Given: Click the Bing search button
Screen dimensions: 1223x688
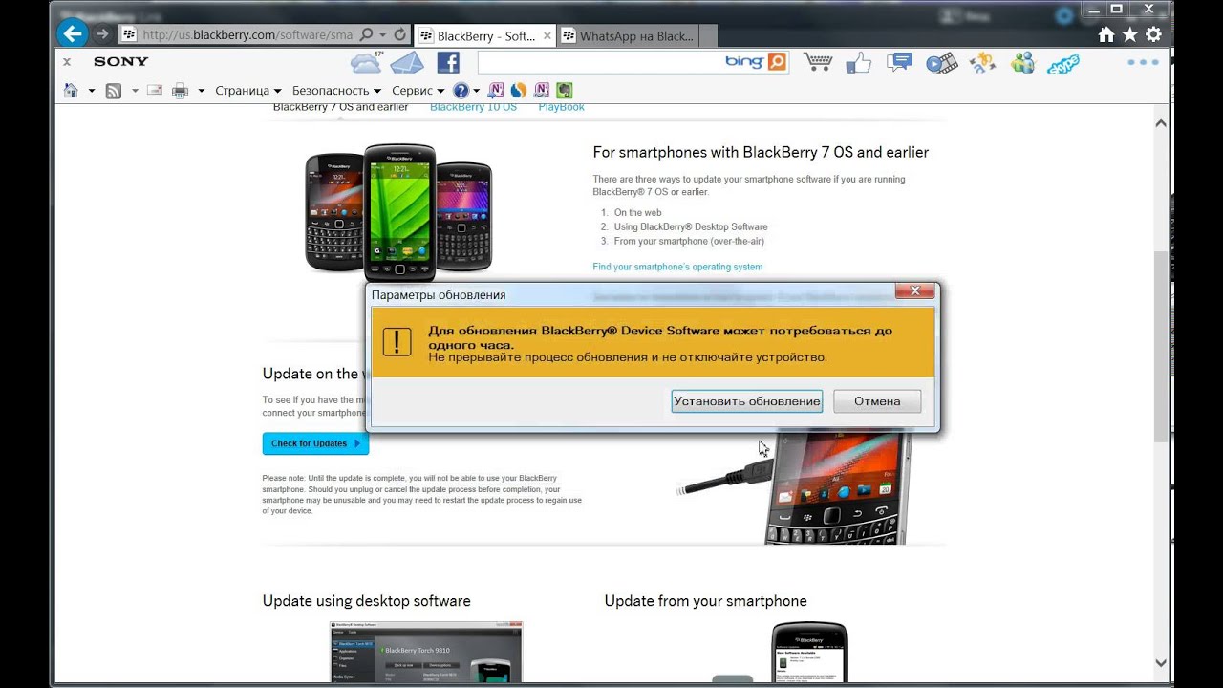Looking at the screenshot, I should [x=777, y=62].
